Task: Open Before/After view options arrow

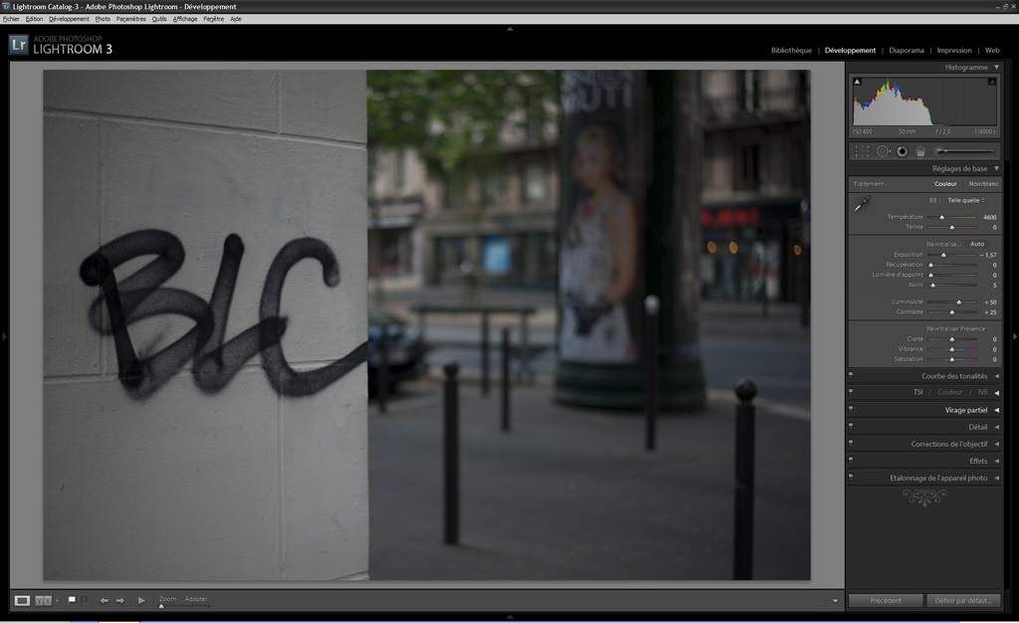Action: [x=57, y=601]
